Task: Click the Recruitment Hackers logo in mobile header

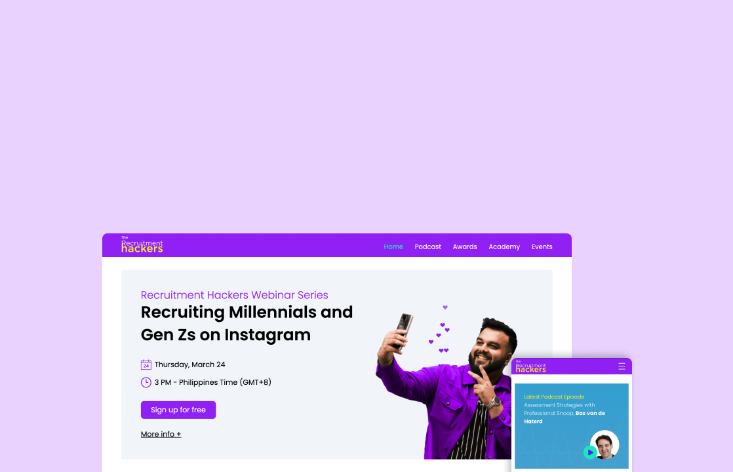Action: (530, 367)
